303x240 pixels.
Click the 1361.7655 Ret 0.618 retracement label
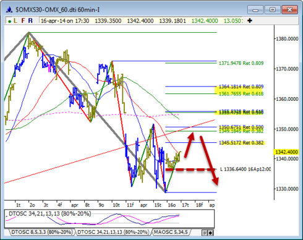(x=241, y=94)
